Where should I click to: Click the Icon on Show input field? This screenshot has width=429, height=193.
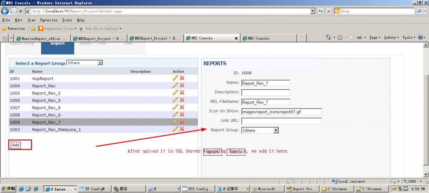click(282, 112)
